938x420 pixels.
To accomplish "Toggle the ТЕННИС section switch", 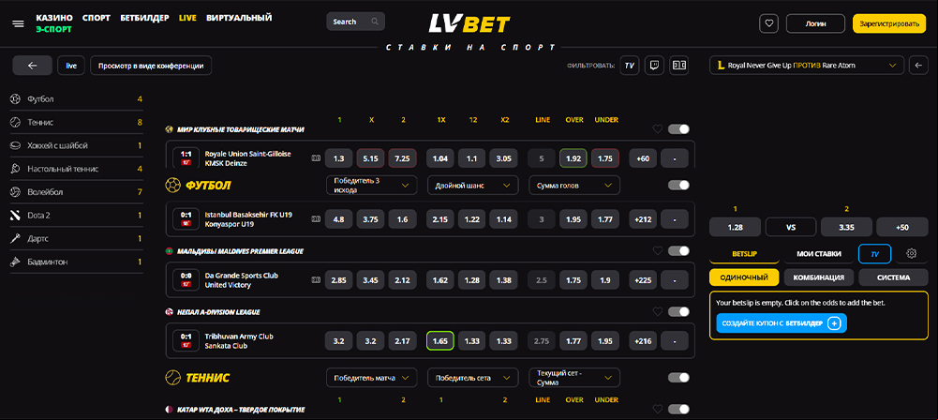I will coord(678,378).
